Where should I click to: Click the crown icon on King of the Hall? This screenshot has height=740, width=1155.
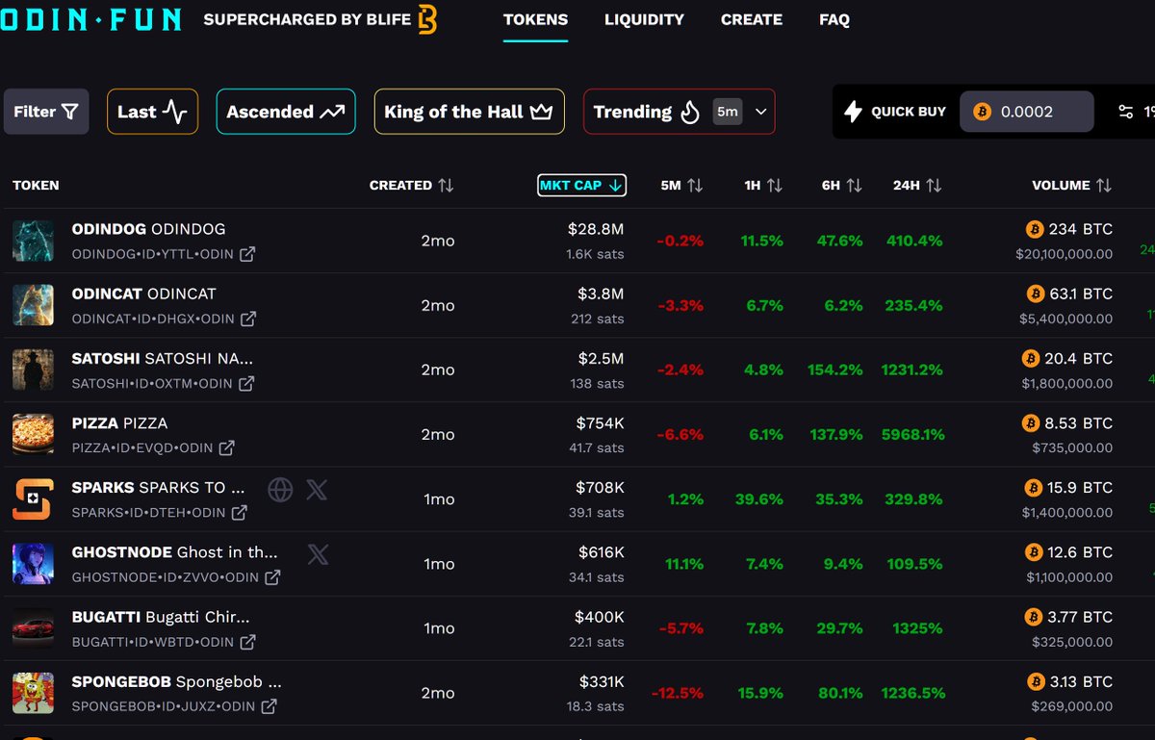point(540,111)
